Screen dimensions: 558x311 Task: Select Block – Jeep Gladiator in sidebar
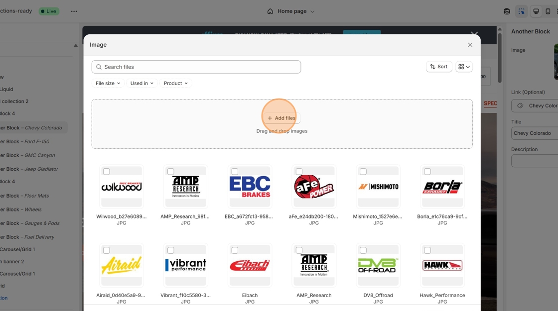(x=29, y=169)
